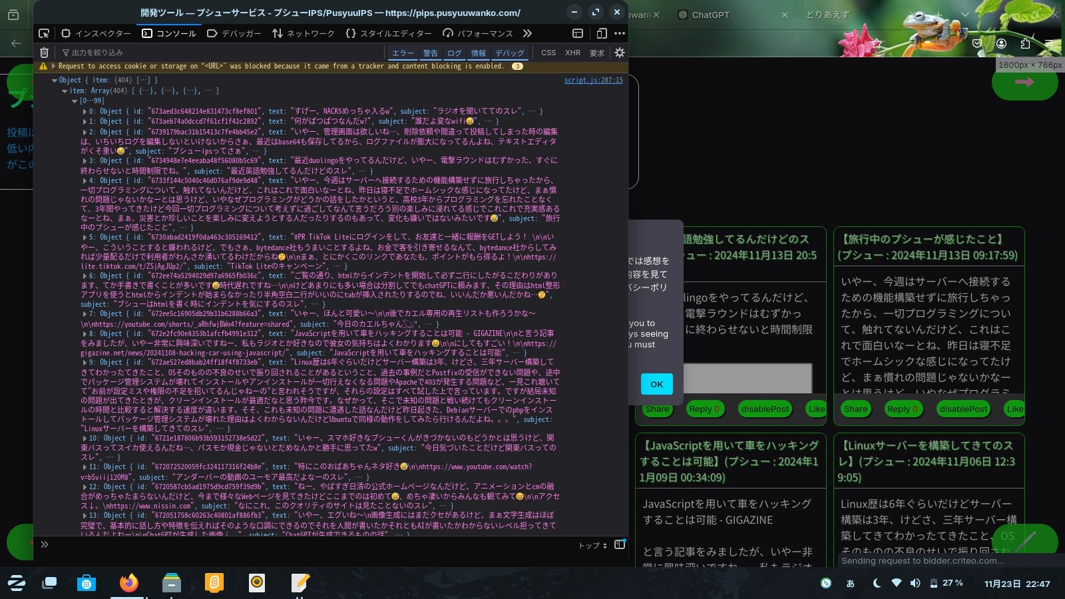Clear console output with trash icon
This screenshot has width=1065, height=599.
point(44,53)
